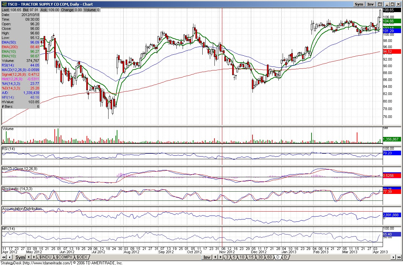Click the Accumulation/Distribution value 2,891,888
The width and height of the screenshot is (403, 265).
click(x=392, y=215)
